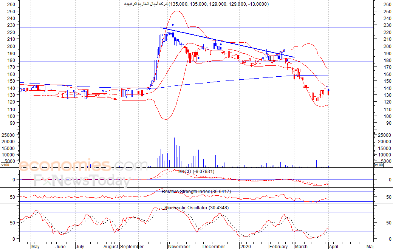The width and height of the screenshot is (393, 249).
Task: Click the August label on time axis
Action: tap(110, 246)
